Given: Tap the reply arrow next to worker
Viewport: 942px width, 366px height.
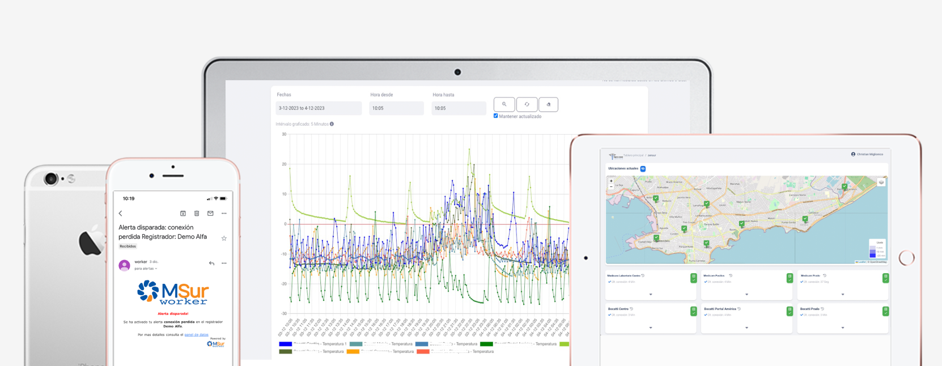Looking at the screenshot, I should (211, 263).
